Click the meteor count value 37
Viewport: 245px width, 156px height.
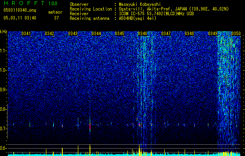pos(56,18)
